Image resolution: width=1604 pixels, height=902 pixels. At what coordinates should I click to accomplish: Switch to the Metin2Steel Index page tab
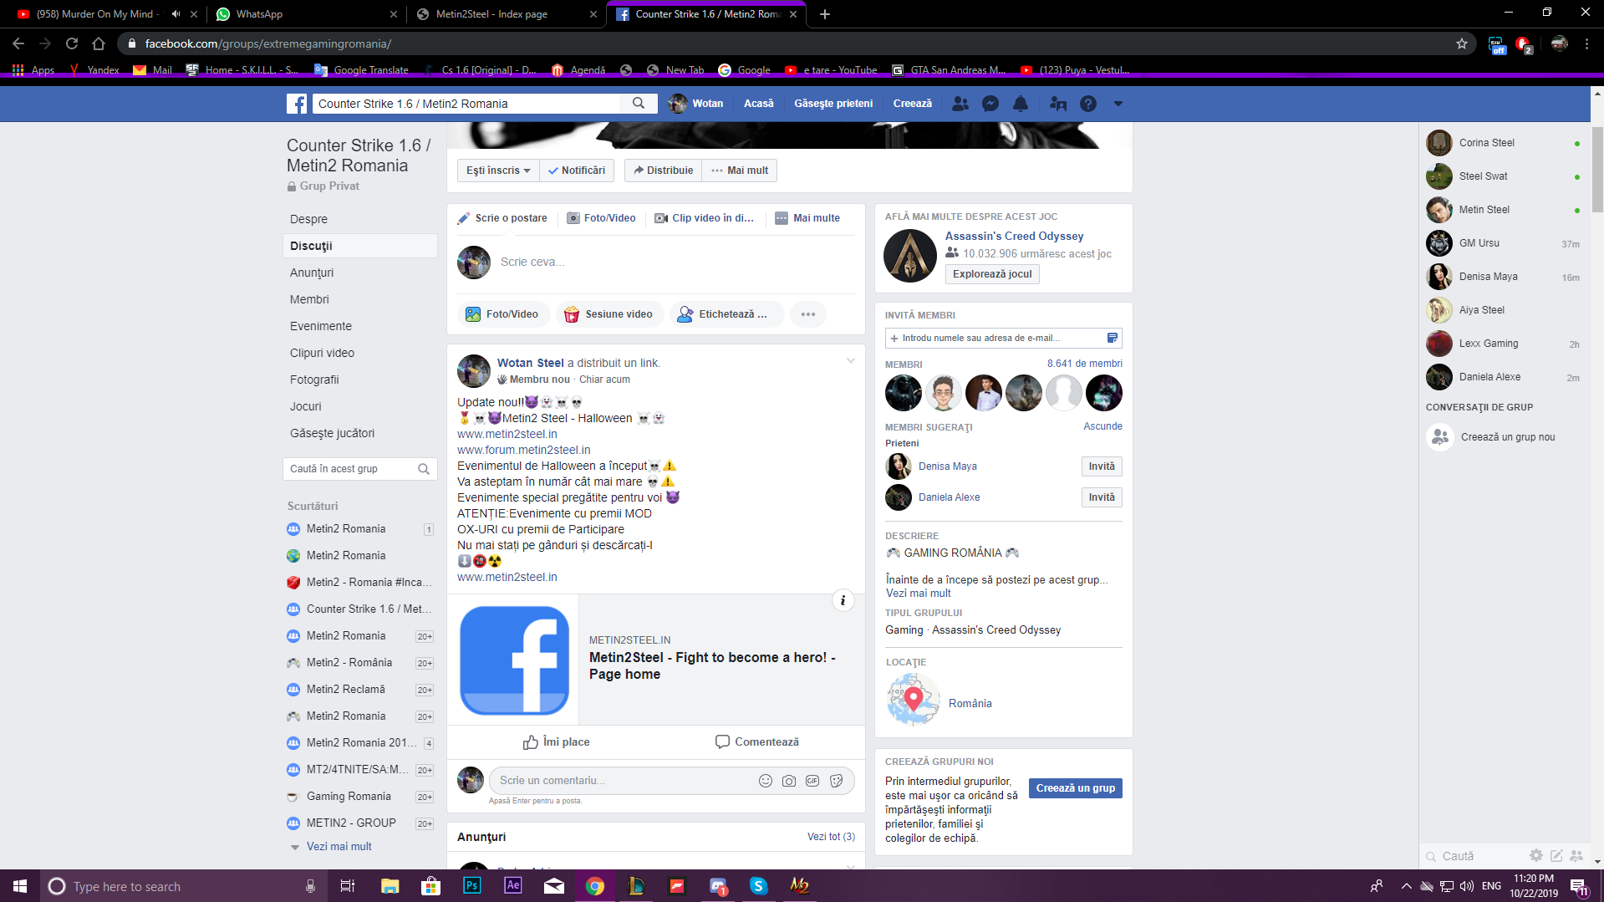pos(507,13)
